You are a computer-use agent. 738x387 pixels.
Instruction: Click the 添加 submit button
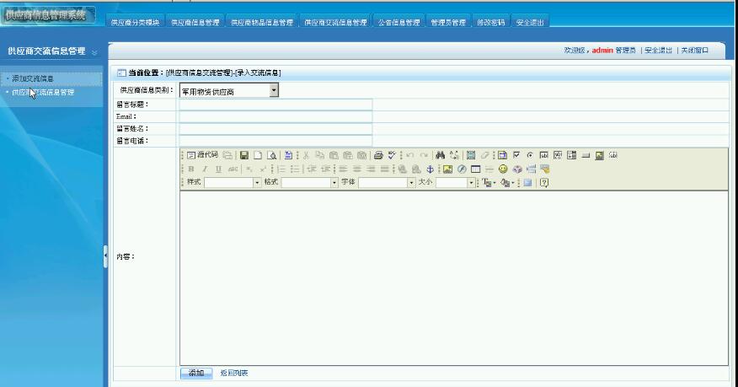[195, 373]
